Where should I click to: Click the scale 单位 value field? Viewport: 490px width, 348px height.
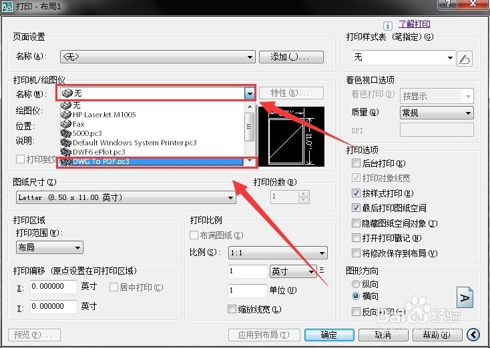pyautogui.click(x=248, y=291)
